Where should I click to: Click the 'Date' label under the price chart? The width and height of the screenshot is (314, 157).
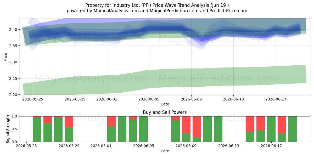coord(165,104)
